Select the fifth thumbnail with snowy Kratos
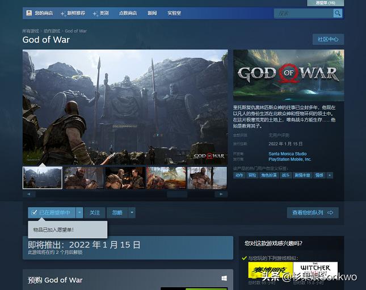366x290 pixels. coord(207,178)
